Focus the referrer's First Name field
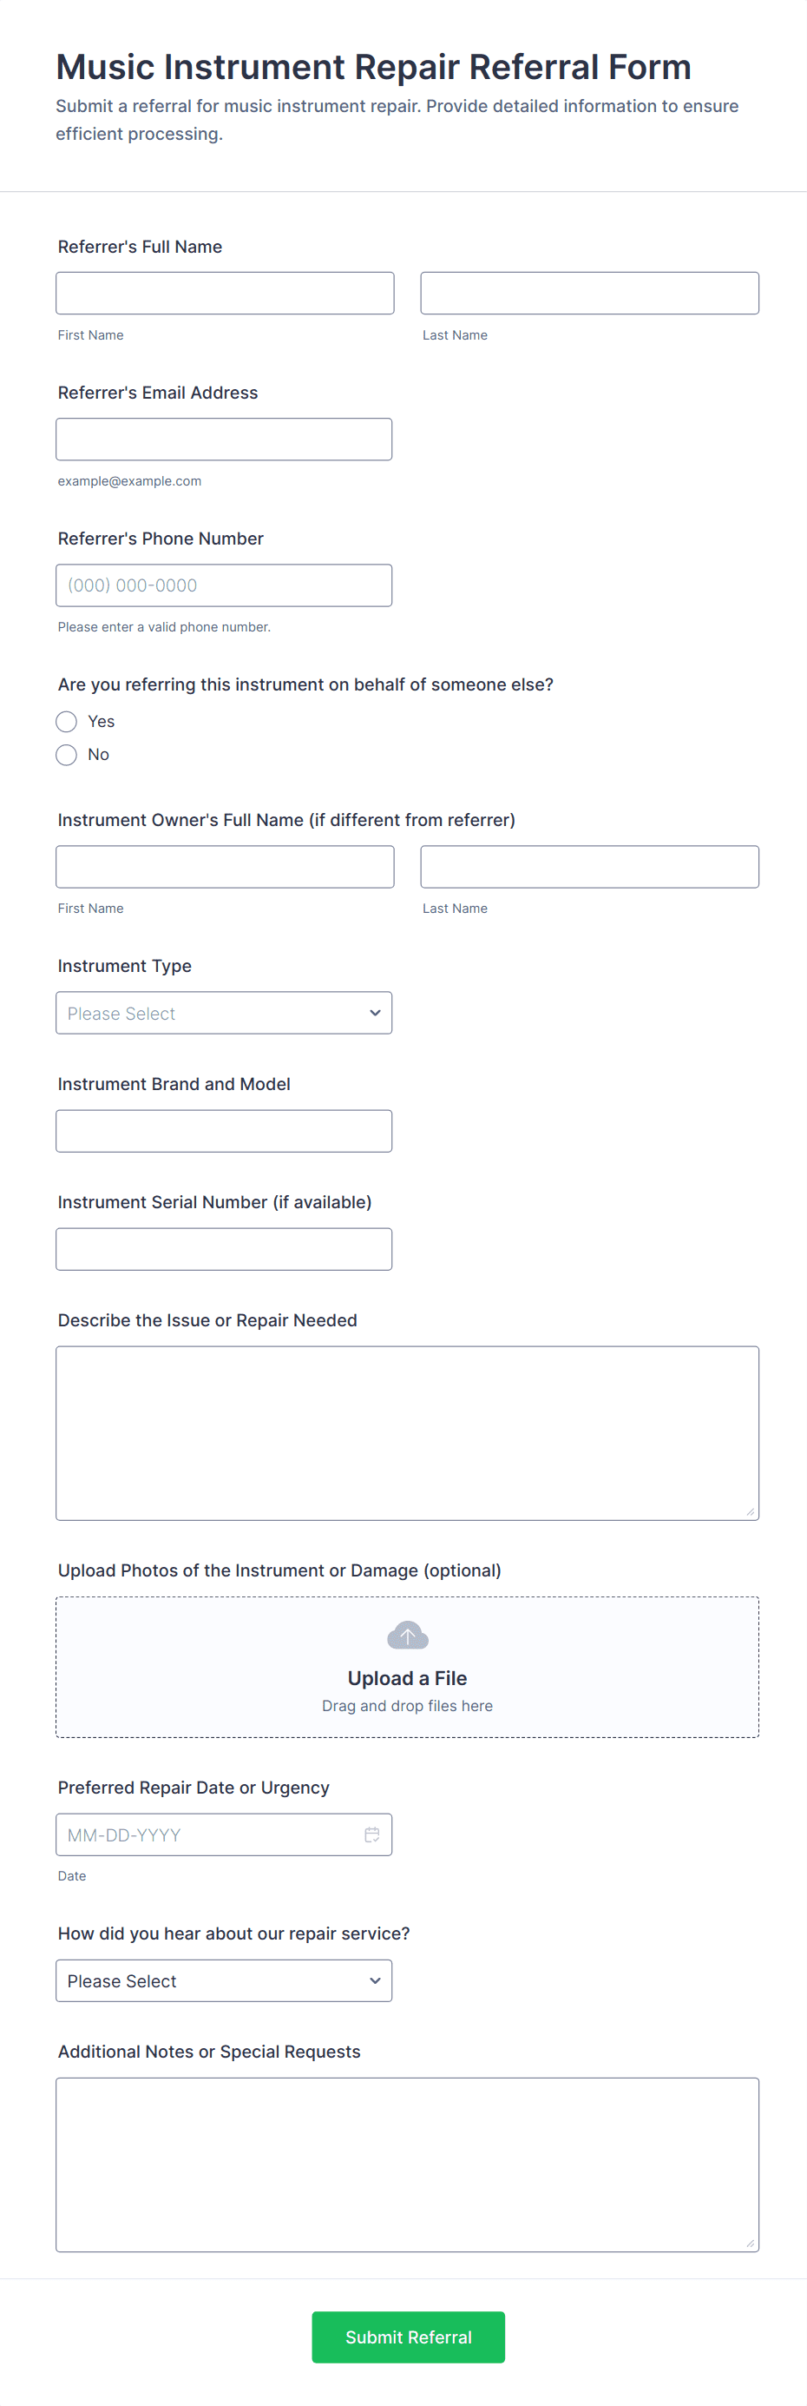This screenshot has width=807, height=2406. click(225, 294)
